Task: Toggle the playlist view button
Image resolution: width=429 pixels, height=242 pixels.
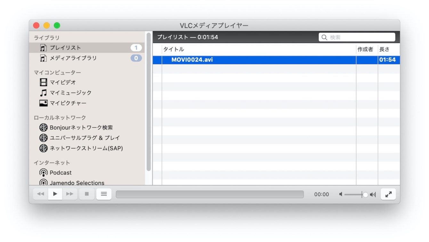Action: point(104,194)
